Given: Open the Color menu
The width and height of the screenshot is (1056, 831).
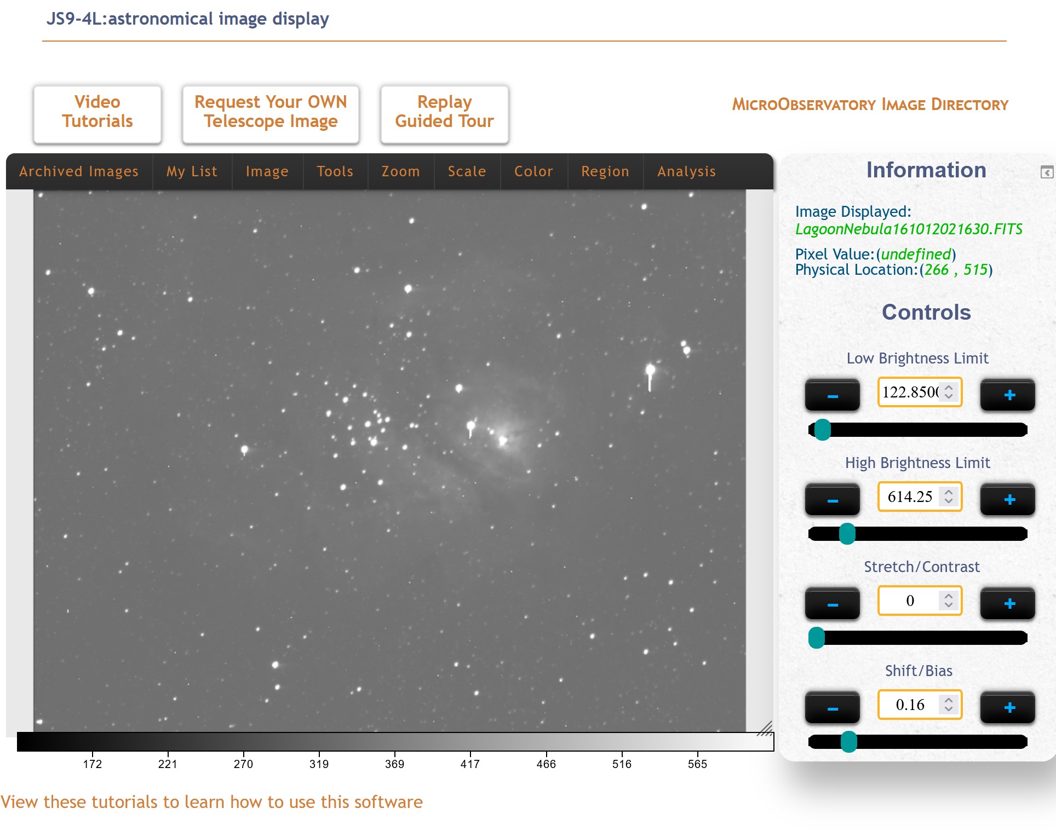Looking at the screenshot, I should pyautogui.click(x=533, y=171).
